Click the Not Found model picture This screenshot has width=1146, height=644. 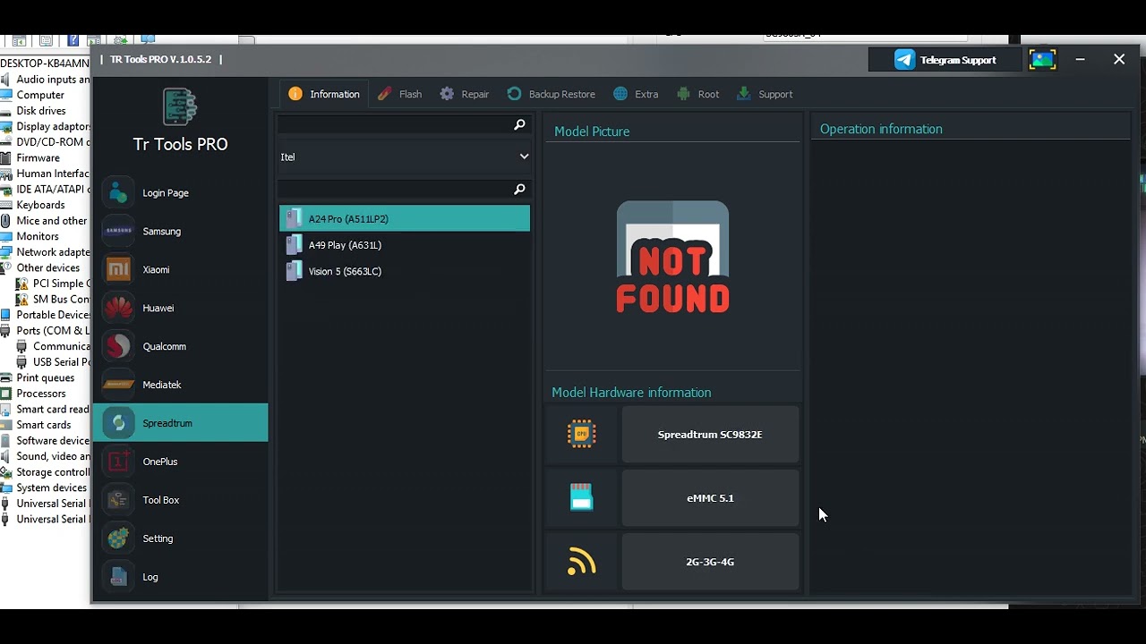point(672,258)
